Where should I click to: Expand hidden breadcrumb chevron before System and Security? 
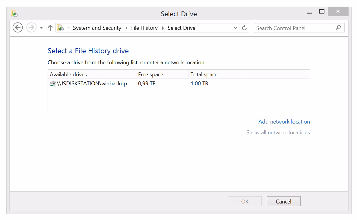click(68, 28)
